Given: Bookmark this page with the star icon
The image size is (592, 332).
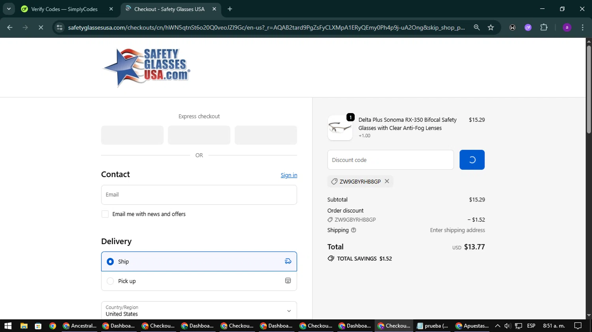Looking at the screenshot, I should pyautogui.click(x=491, y=28).
